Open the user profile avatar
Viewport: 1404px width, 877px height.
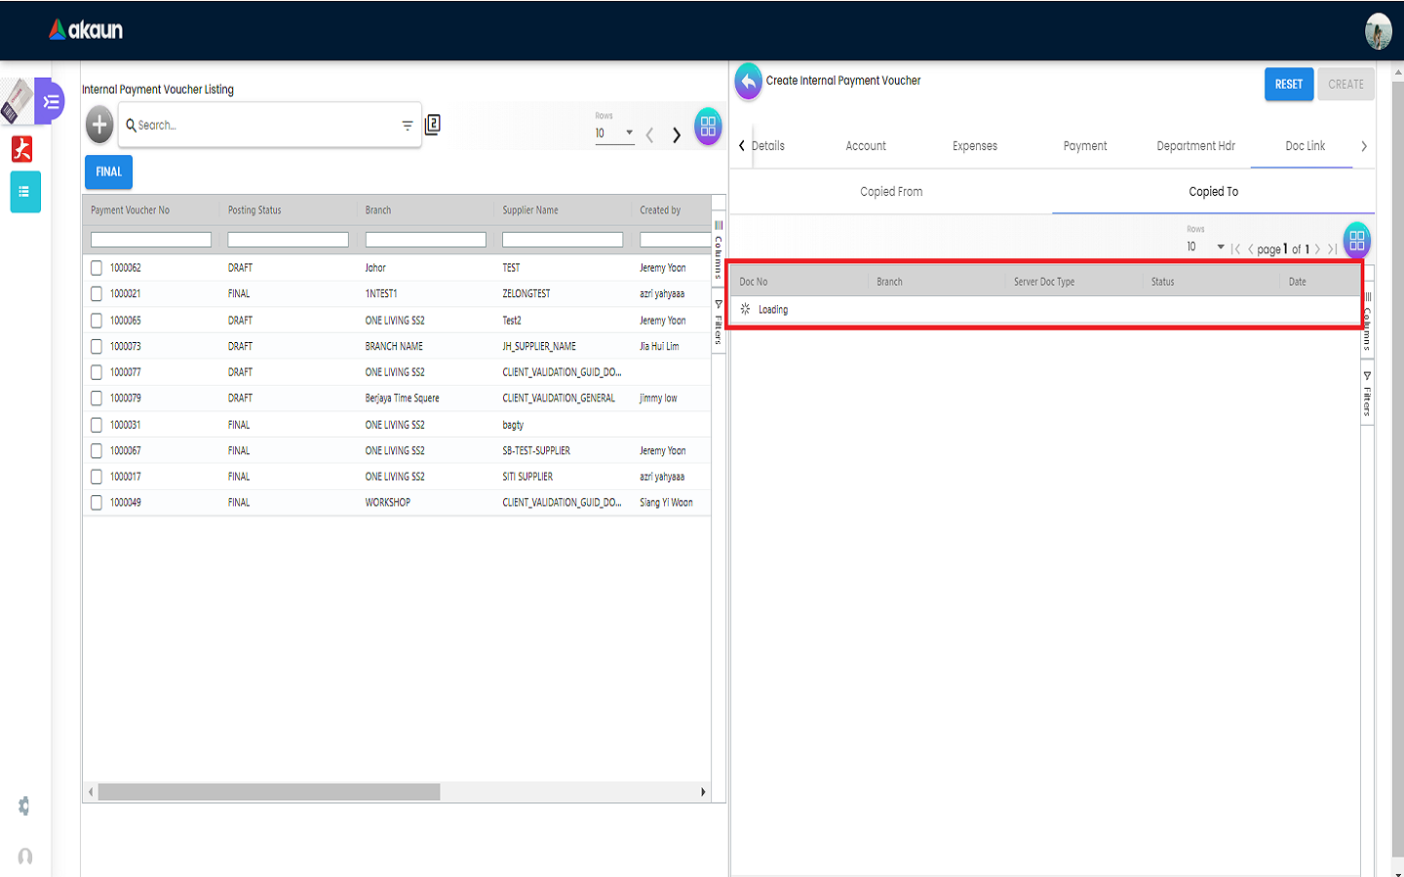coord(1378,31)
